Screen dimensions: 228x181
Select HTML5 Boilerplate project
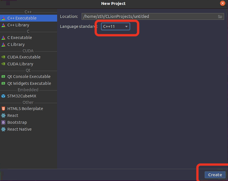[29, 108]
